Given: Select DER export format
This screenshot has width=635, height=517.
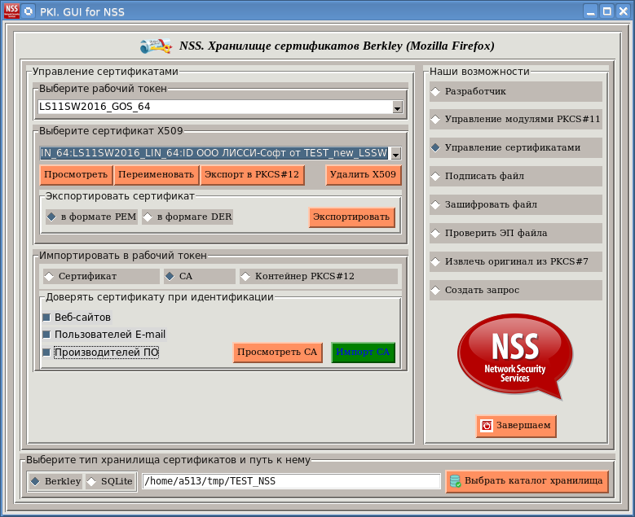Looking at the screenshot, I should (148, 217).
